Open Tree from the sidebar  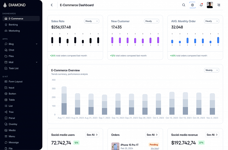pos(21,112)
